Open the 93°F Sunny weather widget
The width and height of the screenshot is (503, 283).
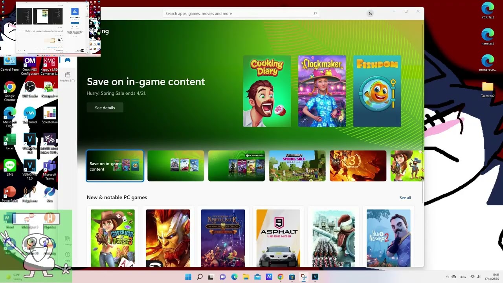tap(13, 277)
